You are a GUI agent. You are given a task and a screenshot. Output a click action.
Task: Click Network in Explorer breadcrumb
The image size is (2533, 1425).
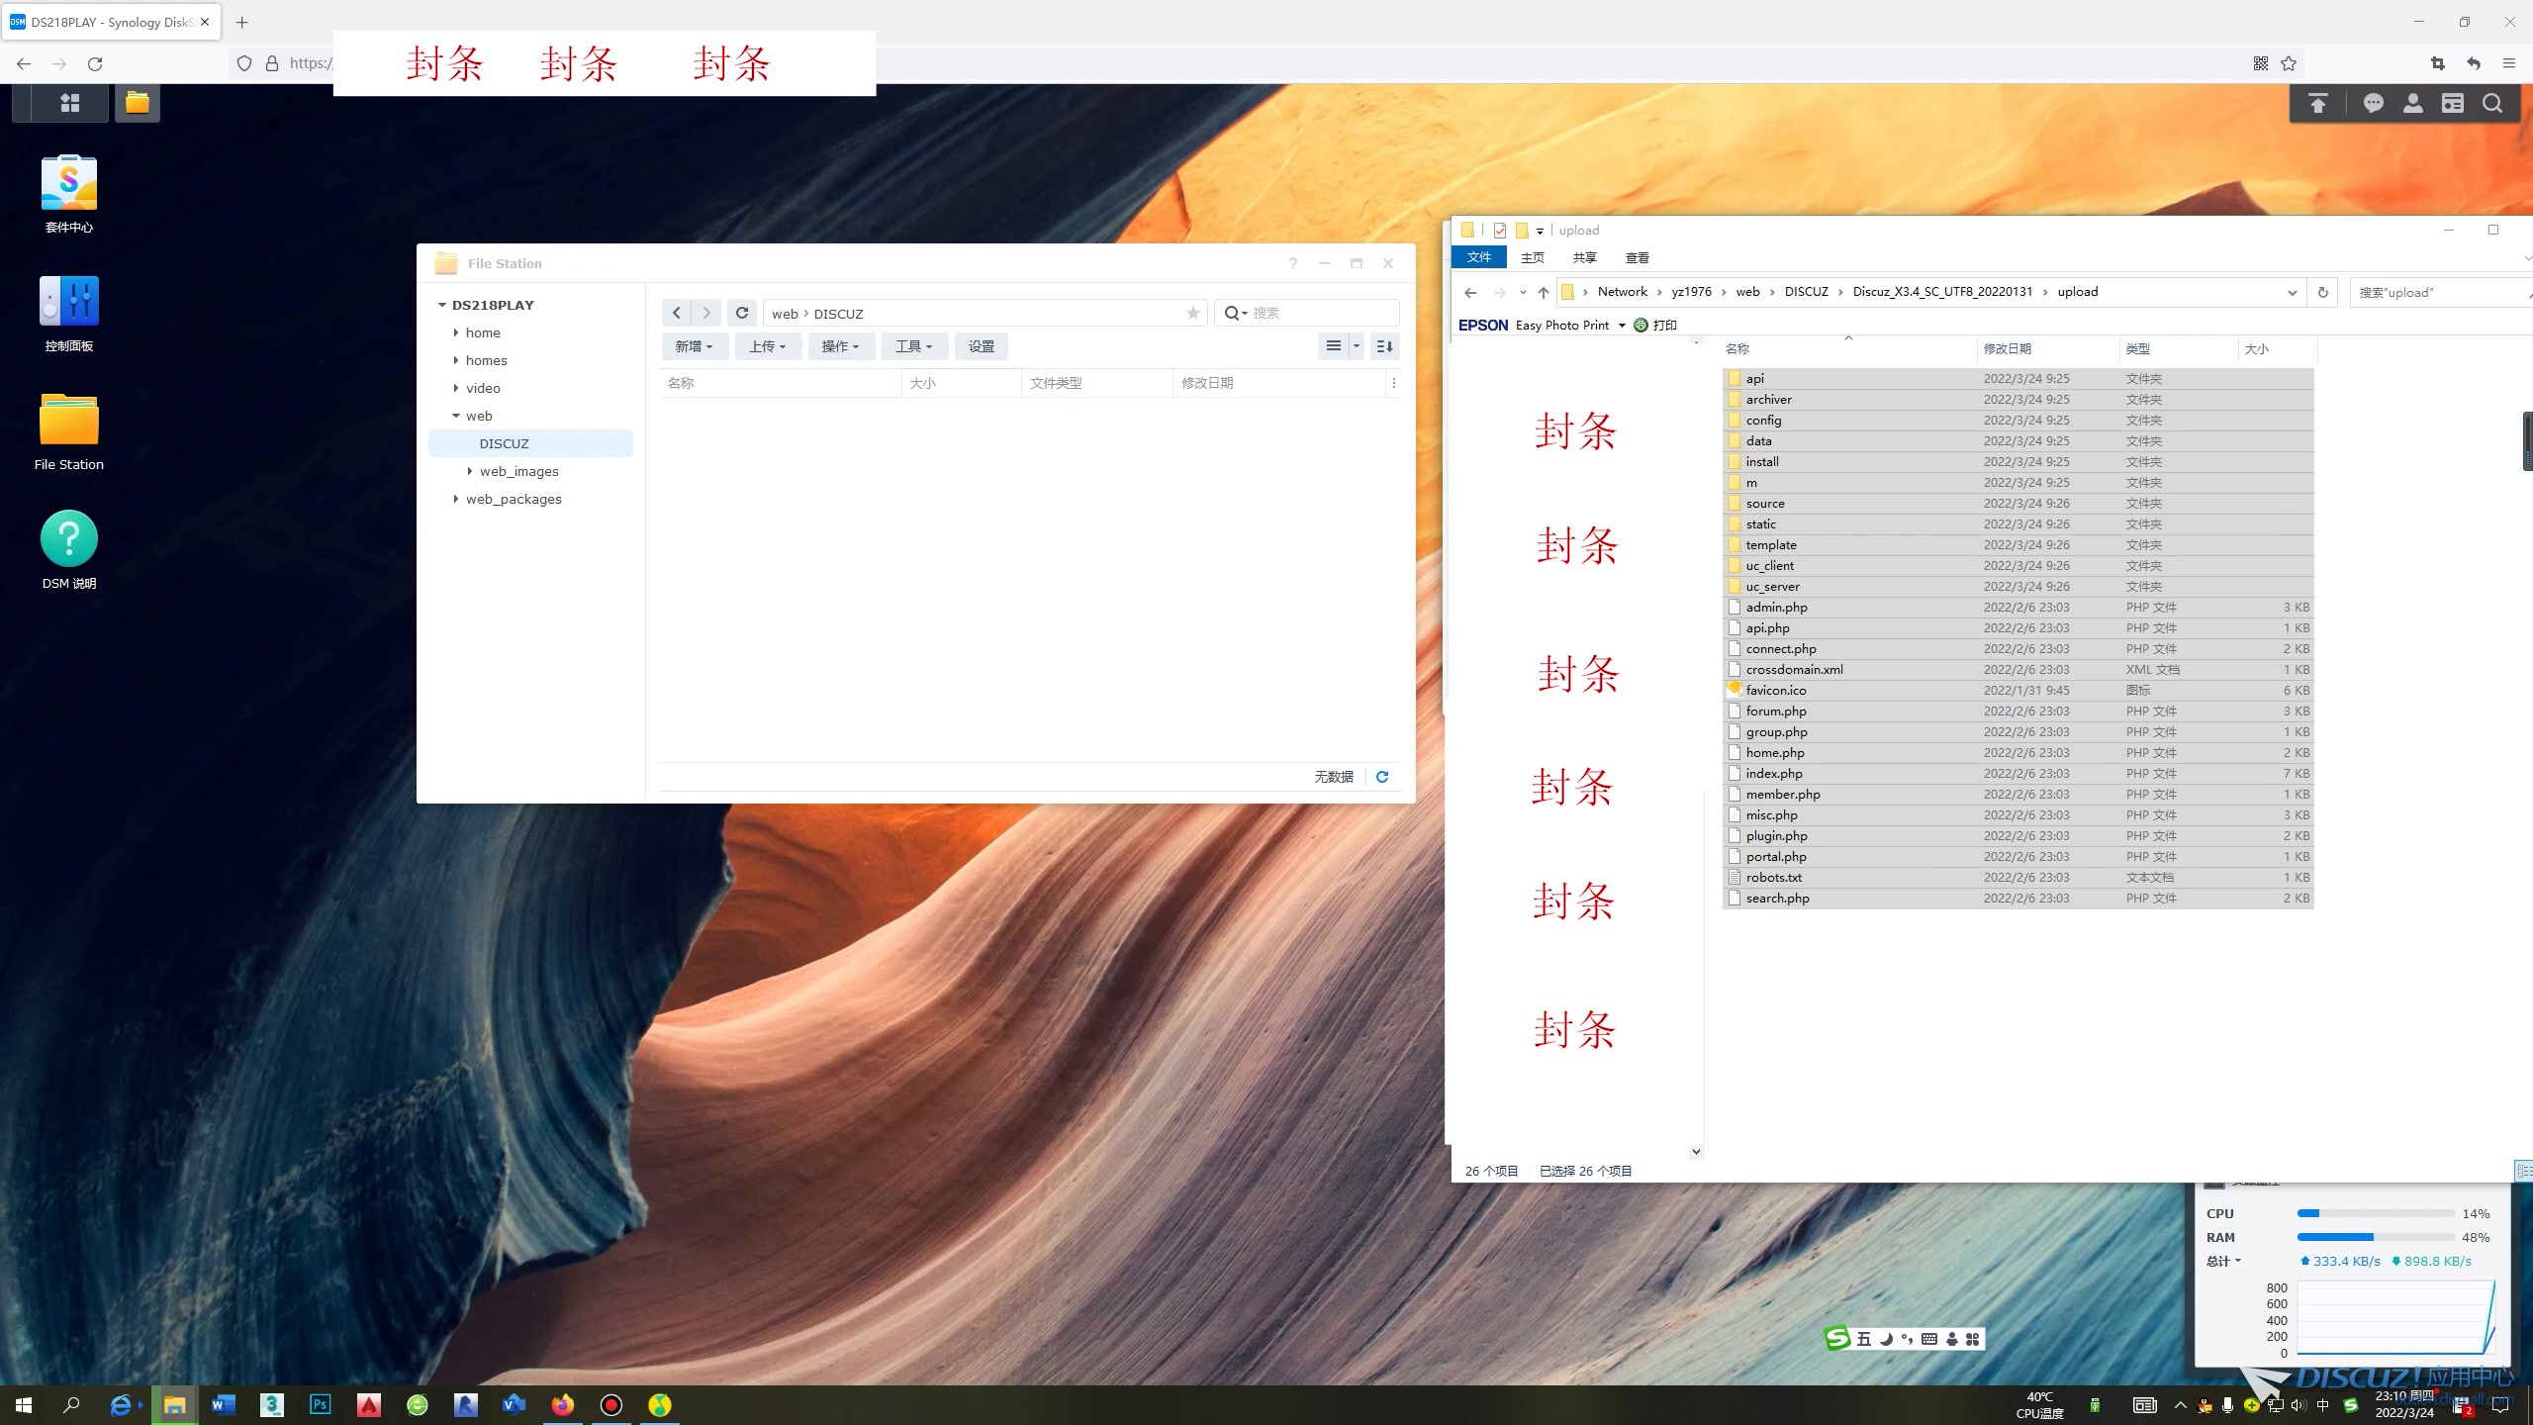(x=1623, y=292)
